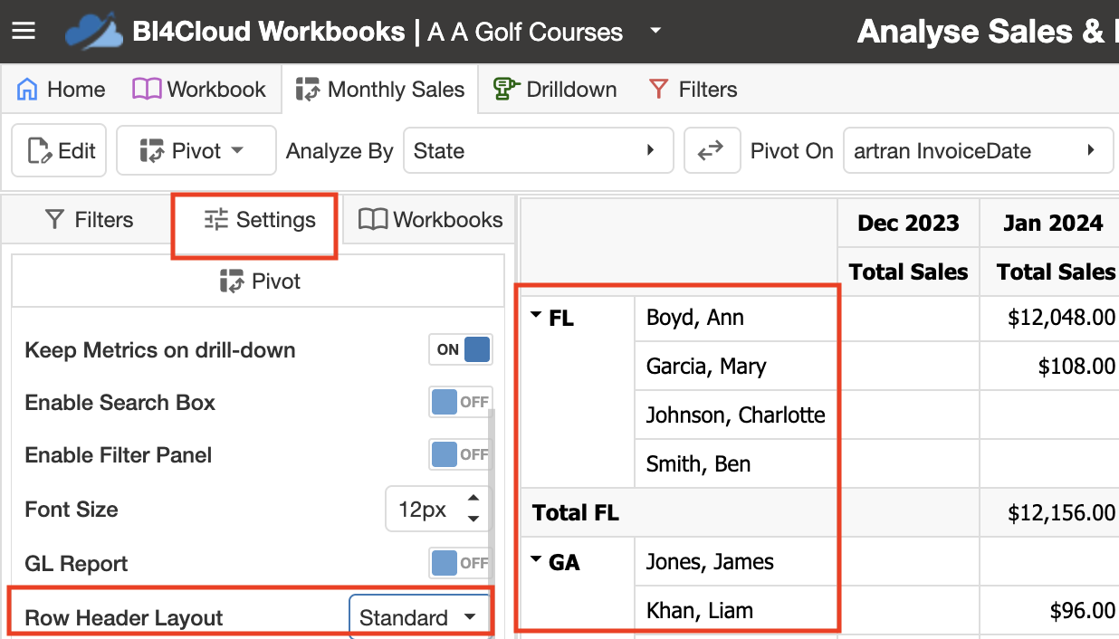Select the Boyd, Ann row

coord(736,318)
